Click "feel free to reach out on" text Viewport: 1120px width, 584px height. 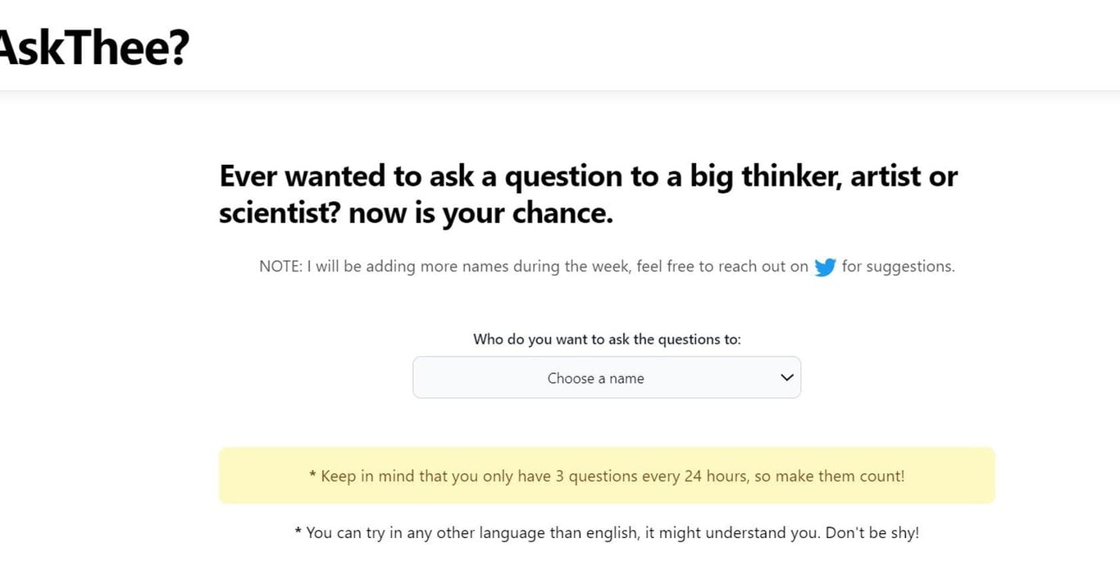point(722,267)
